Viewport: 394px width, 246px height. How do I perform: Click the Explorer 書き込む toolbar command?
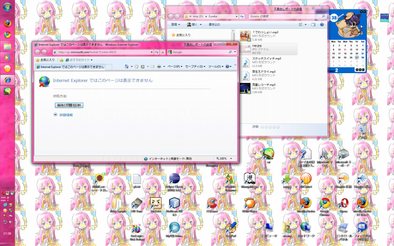pos(214,24)
